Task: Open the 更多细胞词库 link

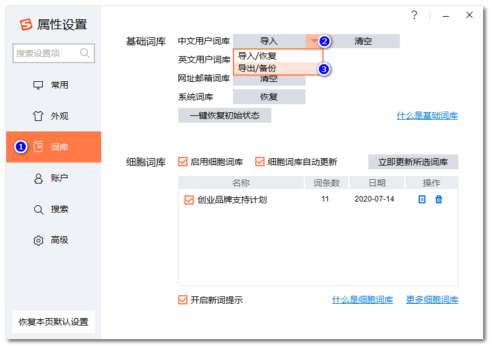Action: click(432, 300)
